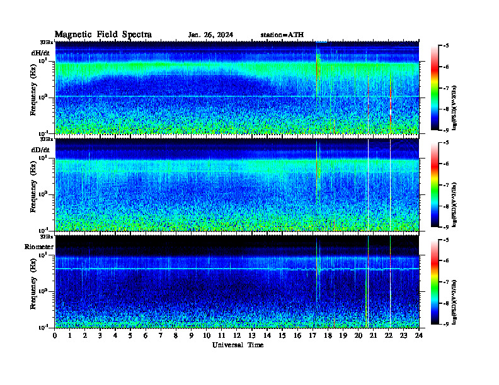Click the 10⁰ frequency tick of the dH/dt panel
Viewport: 499px width, 385px height.
tap(43, 97)
